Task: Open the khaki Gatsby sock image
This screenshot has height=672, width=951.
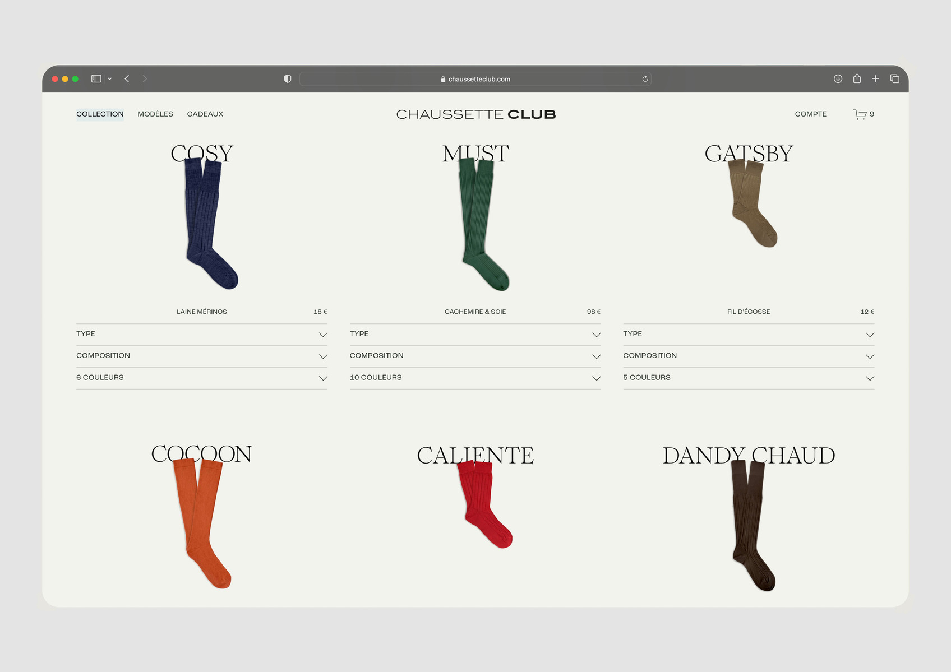Action: pos(753,203)
